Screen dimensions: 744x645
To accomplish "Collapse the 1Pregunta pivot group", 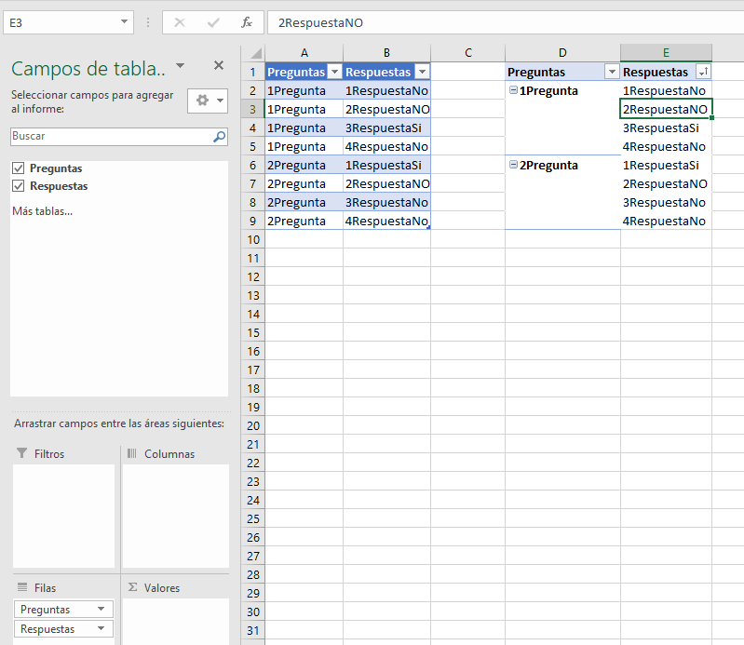I will [x=513, y=89].
